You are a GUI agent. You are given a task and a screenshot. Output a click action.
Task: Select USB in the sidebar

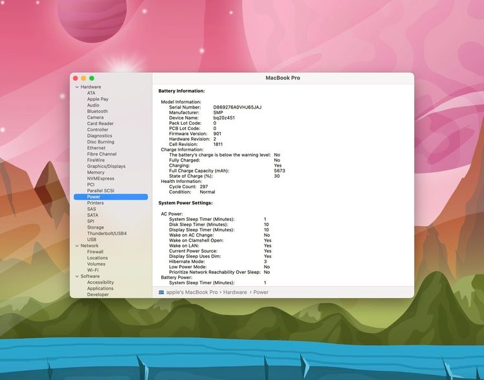coord(92,240)
